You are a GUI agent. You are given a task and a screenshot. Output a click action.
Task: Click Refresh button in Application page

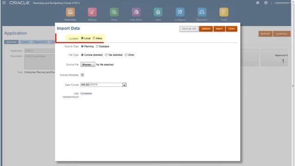[265, 34]
